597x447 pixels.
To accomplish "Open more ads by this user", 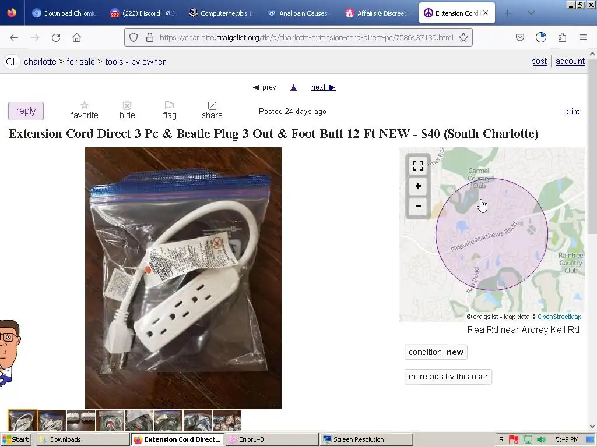I will [x=448, y=377].
